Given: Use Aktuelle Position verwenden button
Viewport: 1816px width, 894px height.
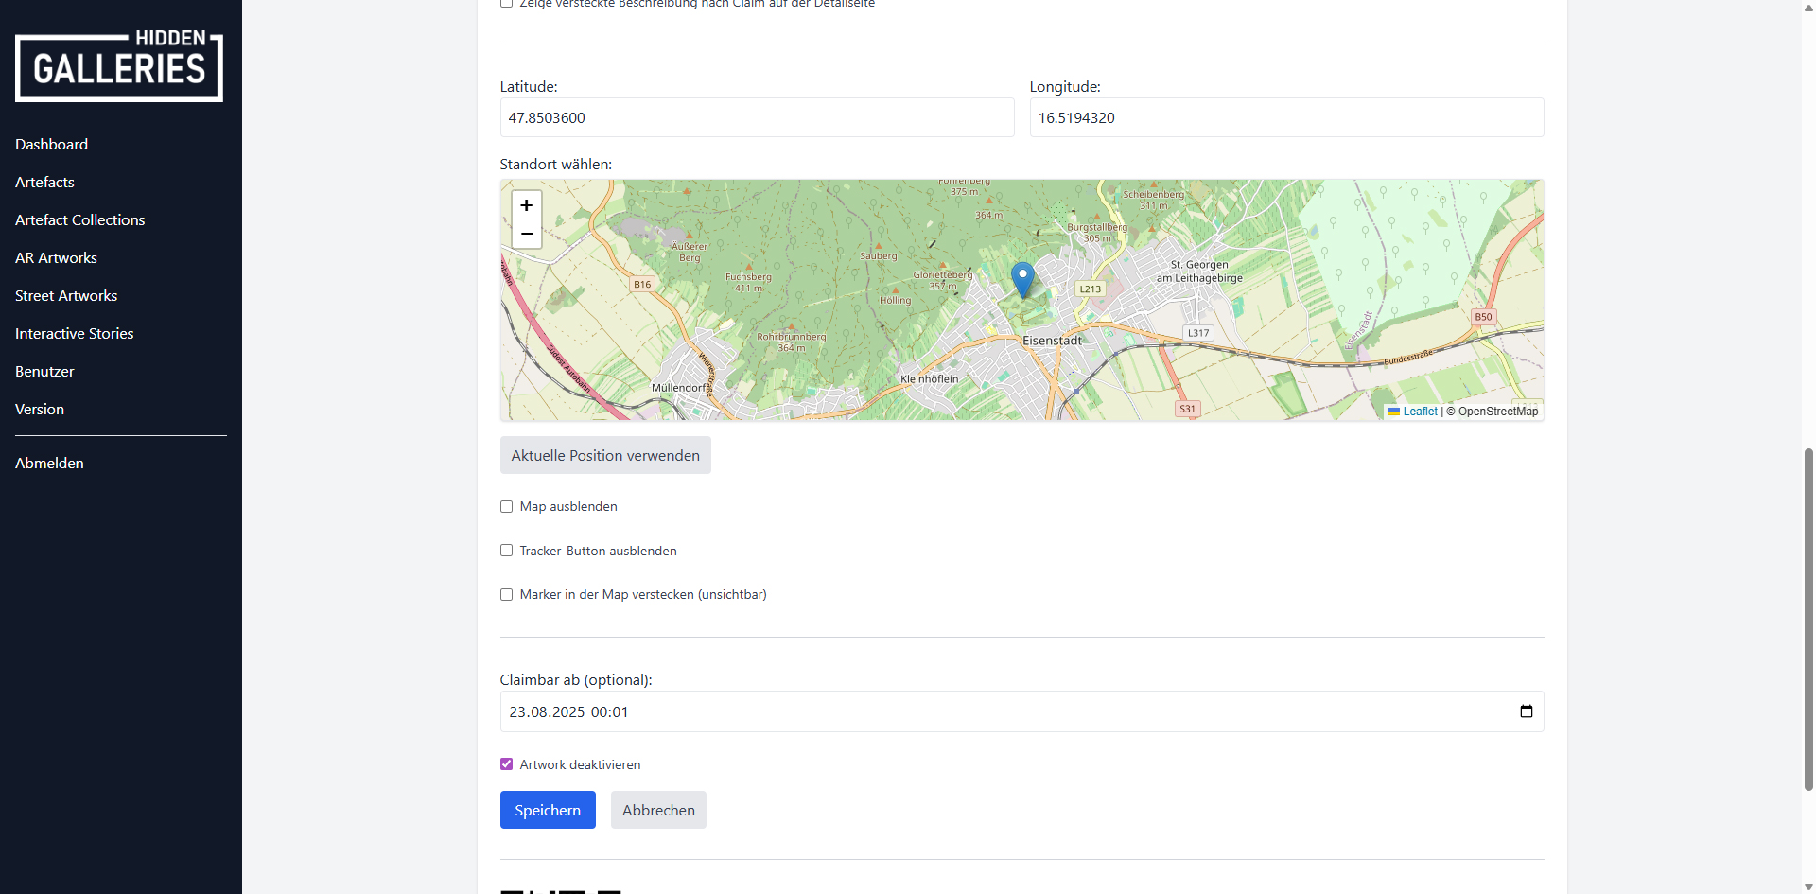Looking at the screenshot, I should pyautogui.click(x=605, y=455).
